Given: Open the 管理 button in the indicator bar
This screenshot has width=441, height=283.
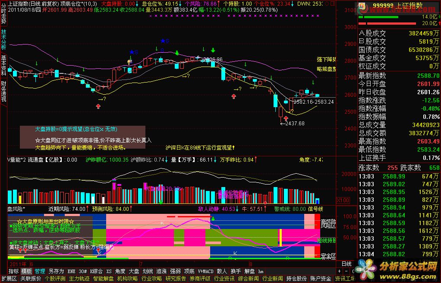Looking at the screenshot, I should click(x=40, y=271).
